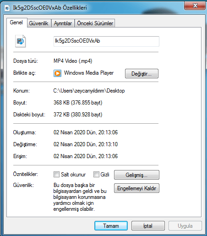This screenshot has width=207, height=236.
Task: Click the MP4 file type icon
Action: [x=20, y=41]
